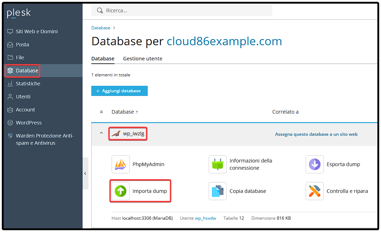Click the WordPress logo icon in sidebar

coord(10,123)
